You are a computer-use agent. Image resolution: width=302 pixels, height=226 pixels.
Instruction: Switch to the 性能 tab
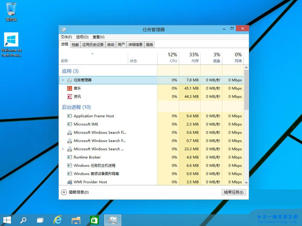point(75,44)
